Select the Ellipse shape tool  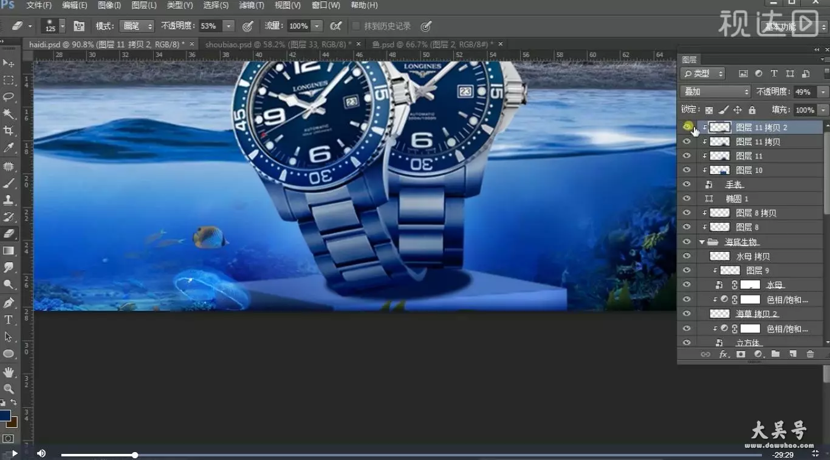(x=9, y=353)
